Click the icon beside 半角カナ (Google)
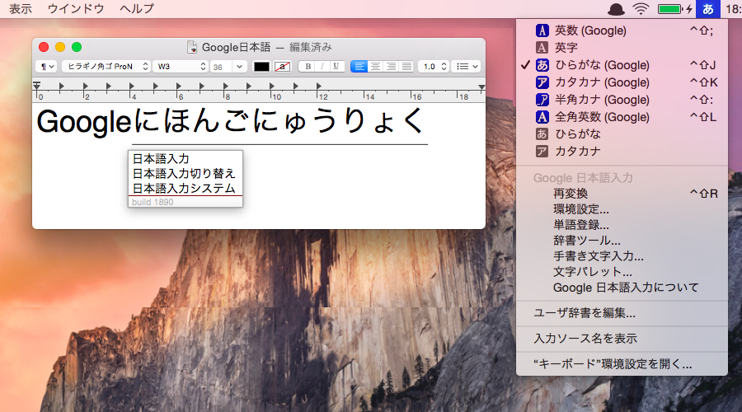The width and height of the screenshot is (742, 412). click(542, 100)
